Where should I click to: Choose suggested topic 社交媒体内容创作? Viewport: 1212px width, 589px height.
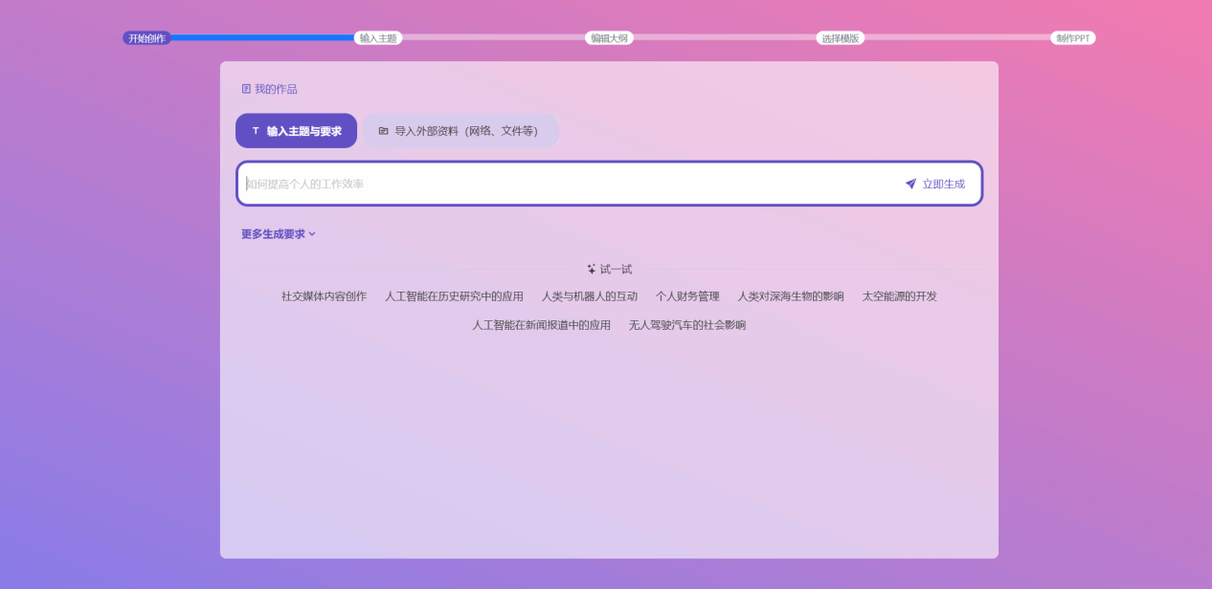coord(324,296)
